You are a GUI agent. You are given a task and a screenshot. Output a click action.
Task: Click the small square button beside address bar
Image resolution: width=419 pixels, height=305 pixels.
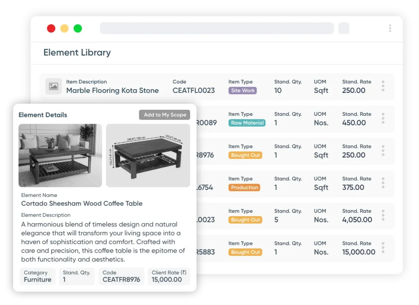344,28
